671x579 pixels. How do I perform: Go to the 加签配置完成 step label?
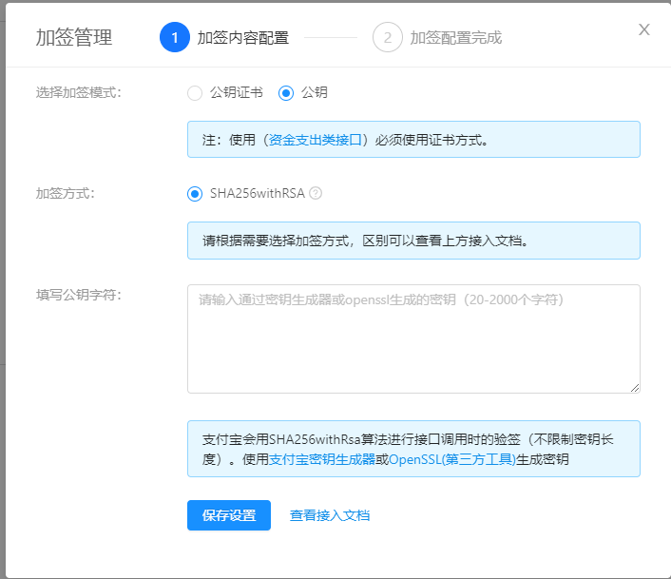pos(455,38)
